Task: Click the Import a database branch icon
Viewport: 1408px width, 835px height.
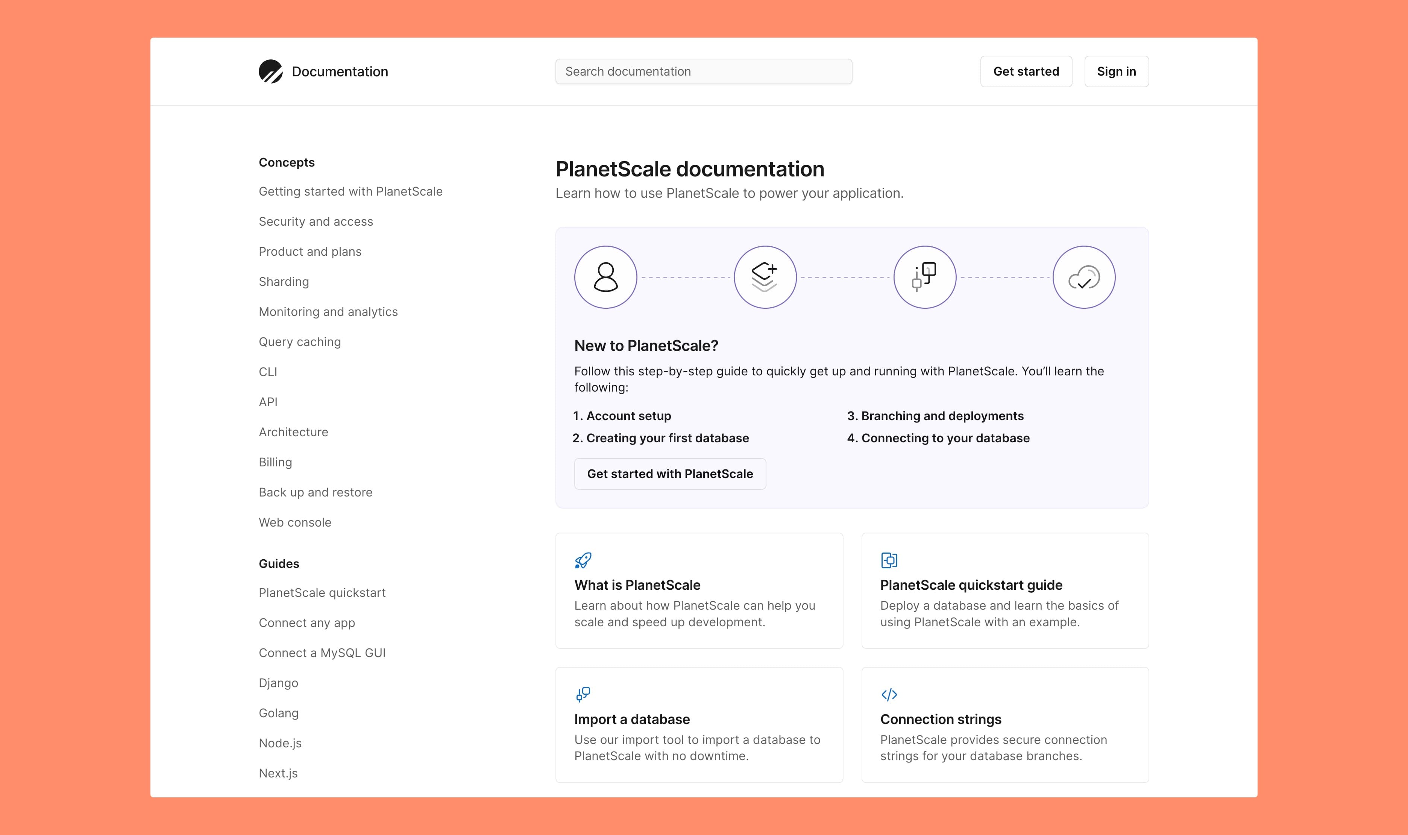Action: click(x=583, y=694)
